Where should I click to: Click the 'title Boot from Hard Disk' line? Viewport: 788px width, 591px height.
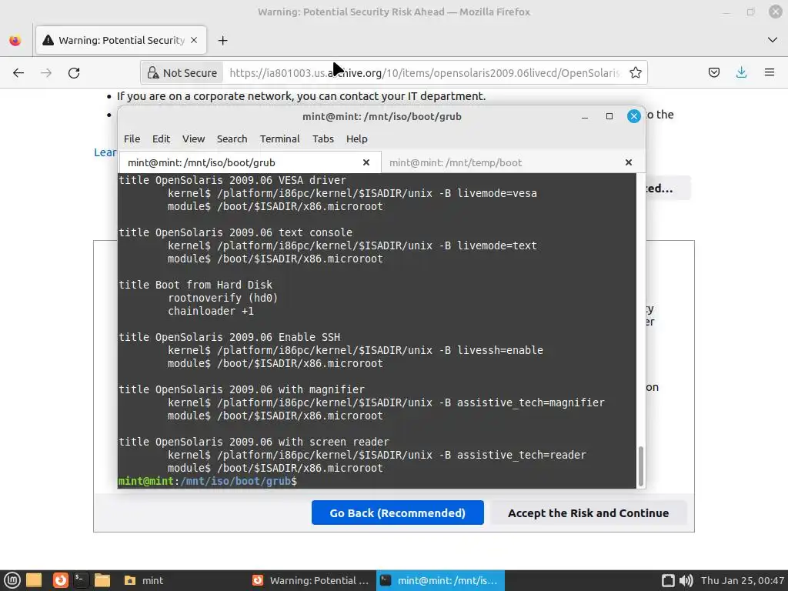195,285
